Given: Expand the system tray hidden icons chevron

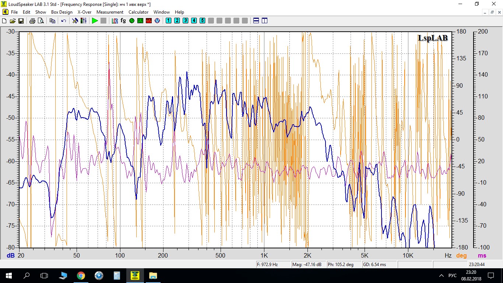Looking at the screenshot, I should (441, 275).
